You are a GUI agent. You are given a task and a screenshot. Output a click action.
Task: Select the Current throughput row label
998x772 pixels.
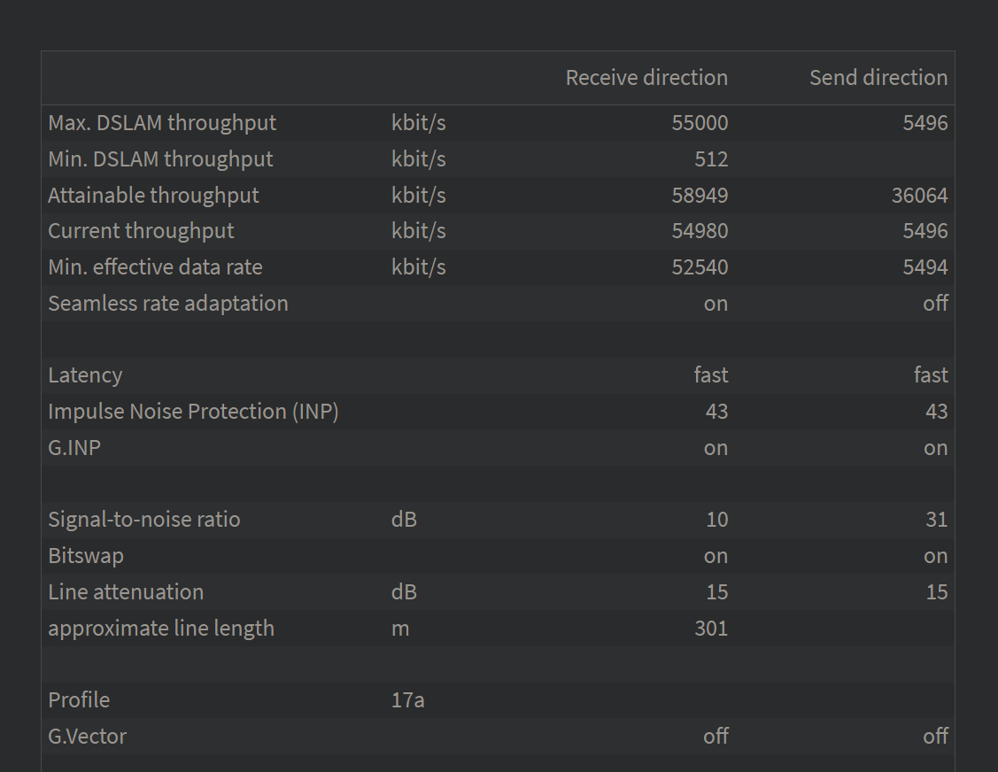coord(142,231)
